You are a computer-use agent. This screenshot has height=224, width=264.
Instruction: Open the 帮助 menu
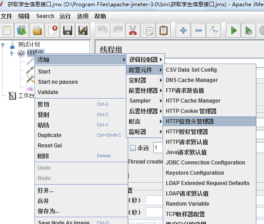[100, 16]
